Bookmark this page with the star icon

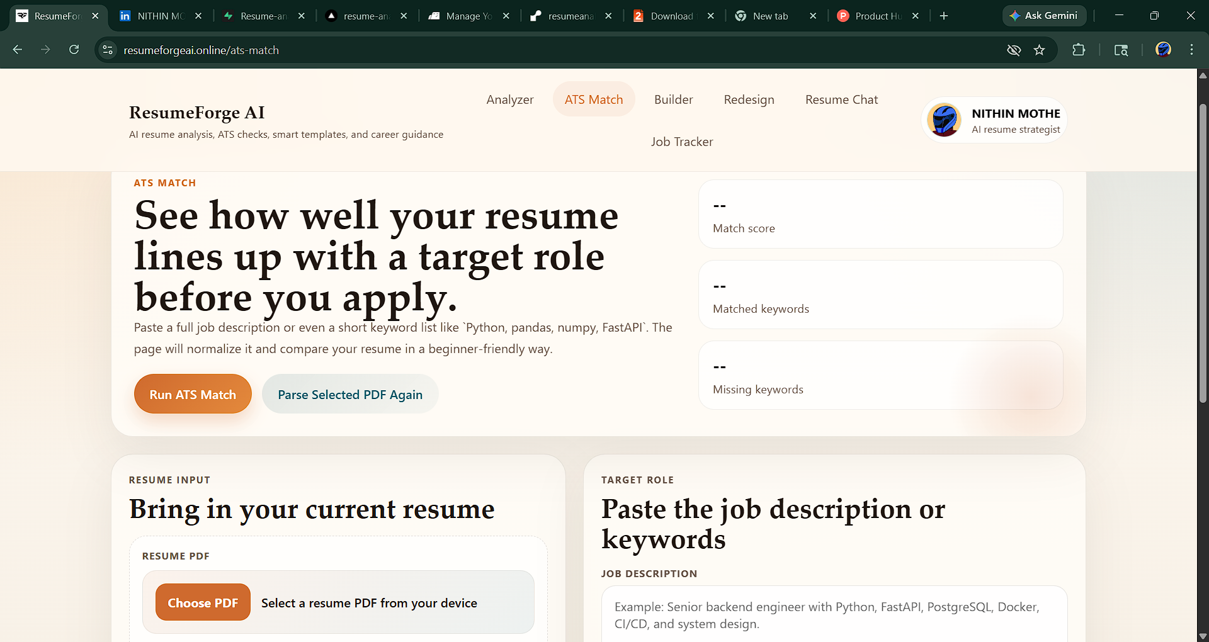pyautogui.click(x=1039, y=50)
